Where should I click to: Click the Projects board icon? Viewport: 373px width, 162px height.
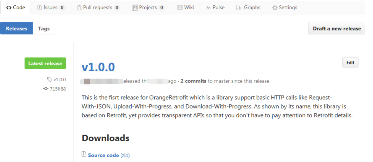coord(135,8)
